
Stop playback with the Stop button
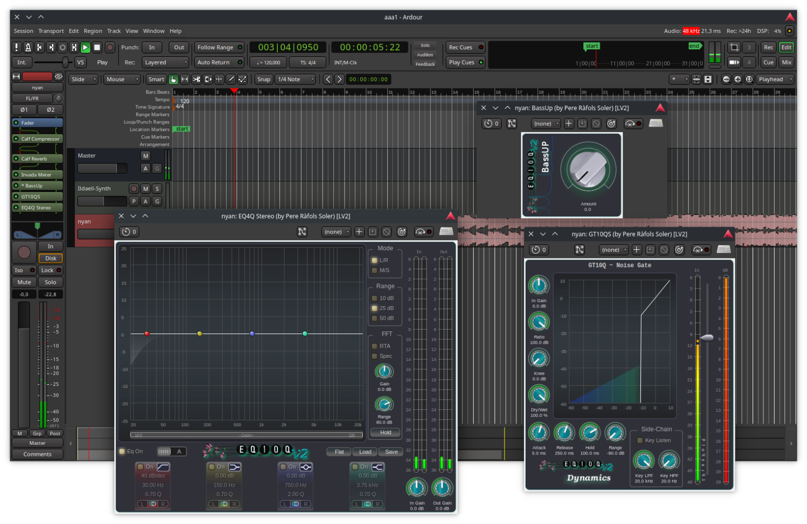pyautogui.click(x=97, y=47)
